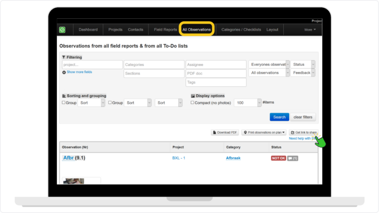
Task: Click the Download PDF button
Action: pyautogui.click(x=225, y=133)
